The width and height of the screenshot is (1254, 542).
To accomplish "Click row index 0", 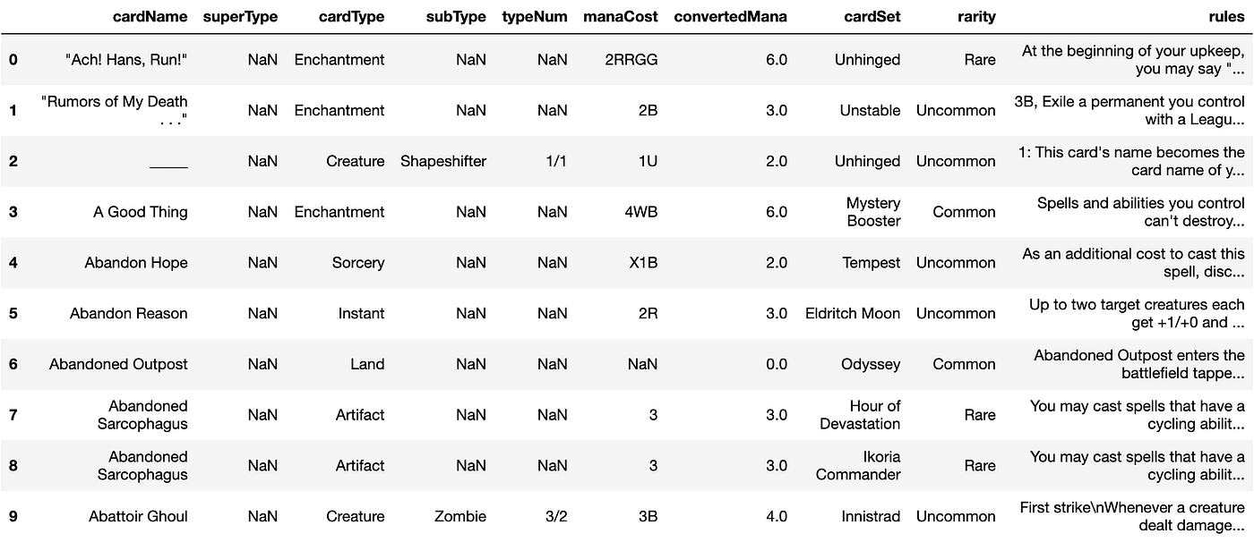I will point(13,60).
